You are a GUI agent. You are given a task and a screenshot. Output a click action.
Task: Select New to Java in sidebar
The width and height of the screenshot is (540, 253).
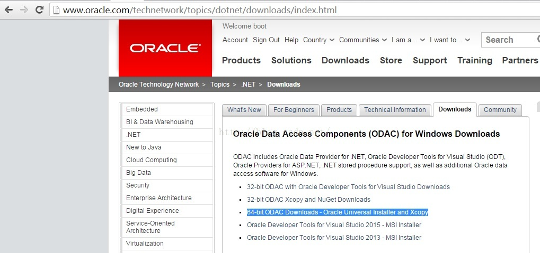pos(167,147)
